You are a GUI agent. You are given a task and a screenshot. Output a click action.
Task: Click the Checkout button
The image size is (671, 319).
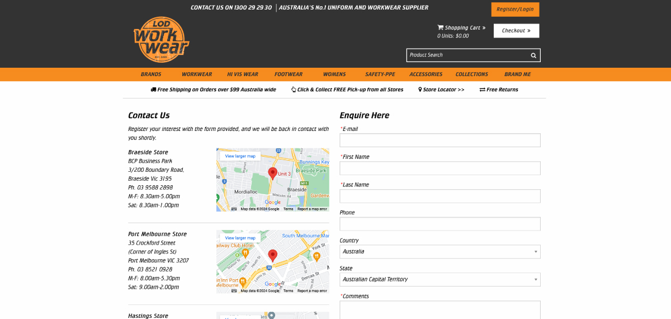coord(517,31)
